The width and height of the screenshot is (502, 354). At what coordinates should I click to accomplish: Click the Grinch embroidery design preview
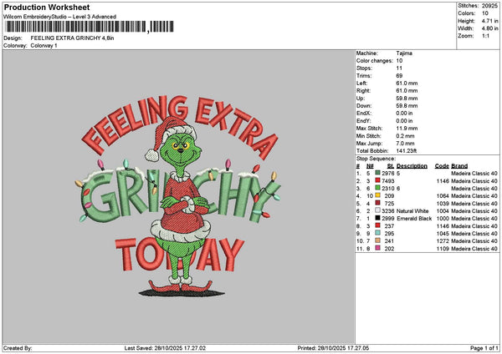178,196
